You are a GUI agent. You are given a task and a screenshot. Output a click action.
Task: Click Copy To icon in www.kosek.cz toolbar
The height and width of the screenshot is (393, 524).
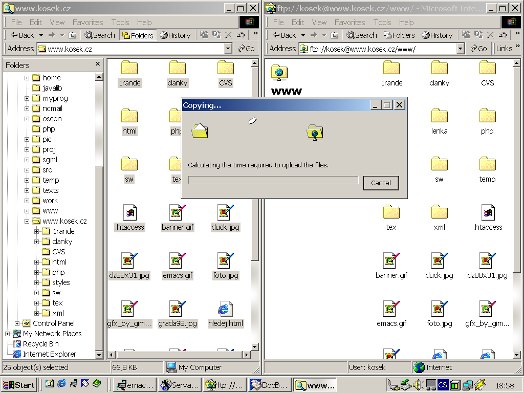(x=216, y=35)
